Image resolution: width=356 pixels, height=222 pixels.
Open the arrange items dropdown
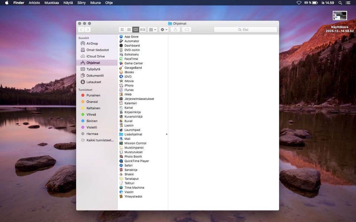(x=152, y=30)
